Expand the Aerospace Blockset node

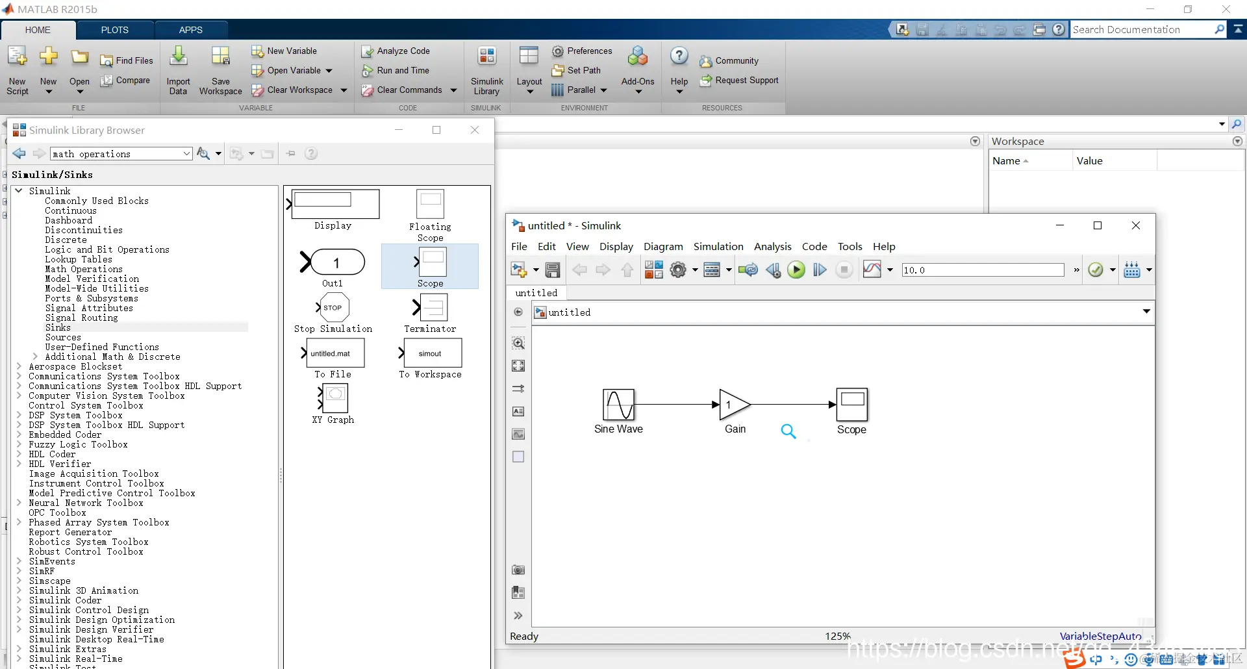(19, 366)
